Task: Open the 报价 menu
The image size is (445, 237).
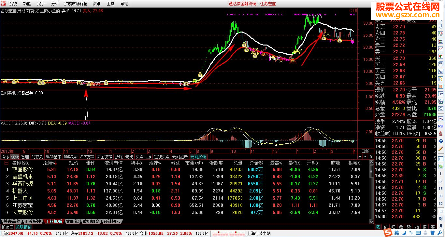Action: point(41,4)
